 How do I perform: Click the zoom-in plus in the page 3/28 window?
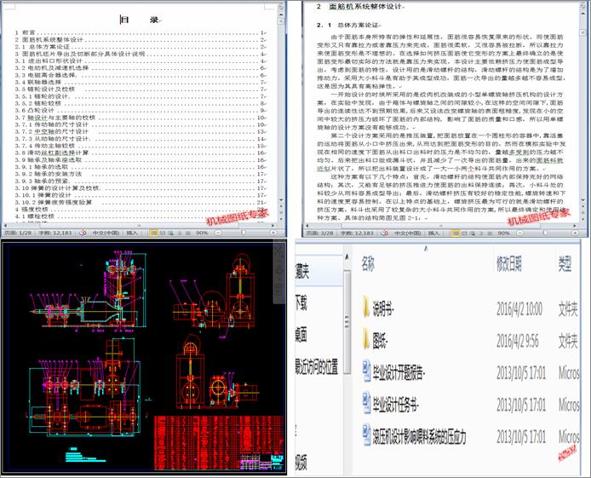click(x=575, y=233)
